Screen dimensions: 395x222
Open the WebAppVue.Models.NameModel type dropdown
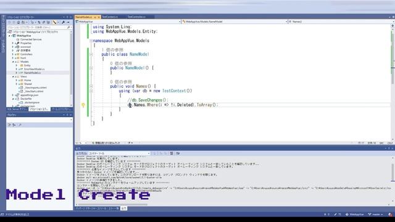(x=286, y=22)
